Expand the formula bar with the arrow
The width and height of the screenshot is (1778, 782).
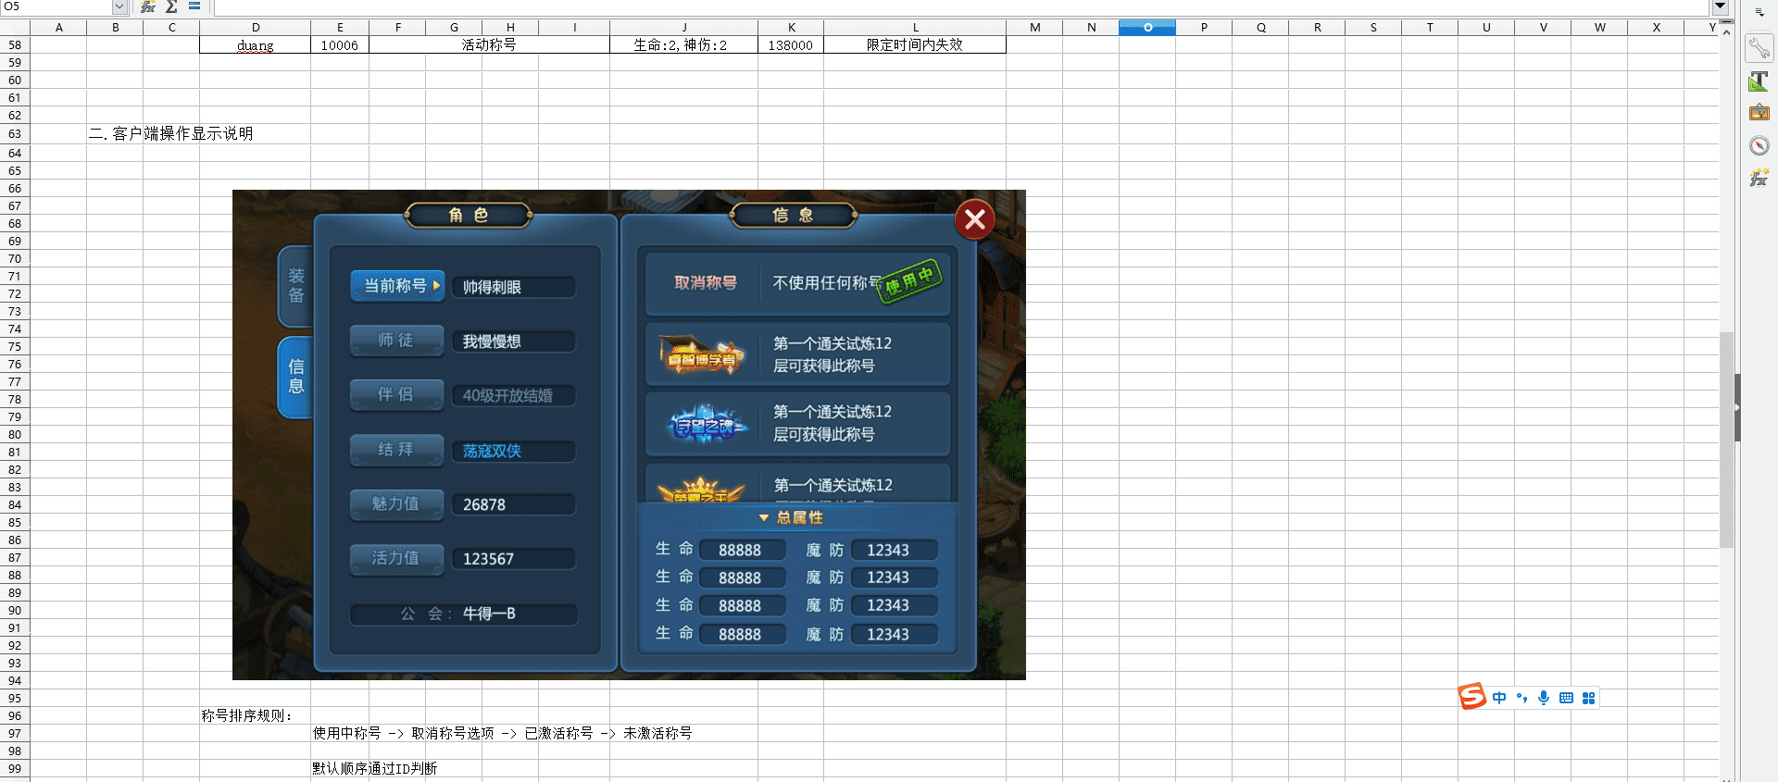pos(1720,6)
